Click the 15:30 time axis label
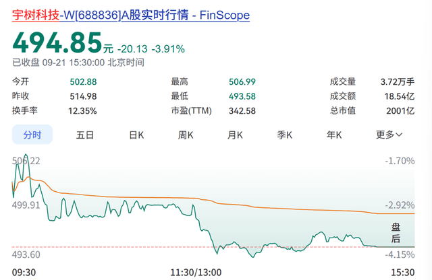This screenshot has width=432, height=280. point(403,273)
